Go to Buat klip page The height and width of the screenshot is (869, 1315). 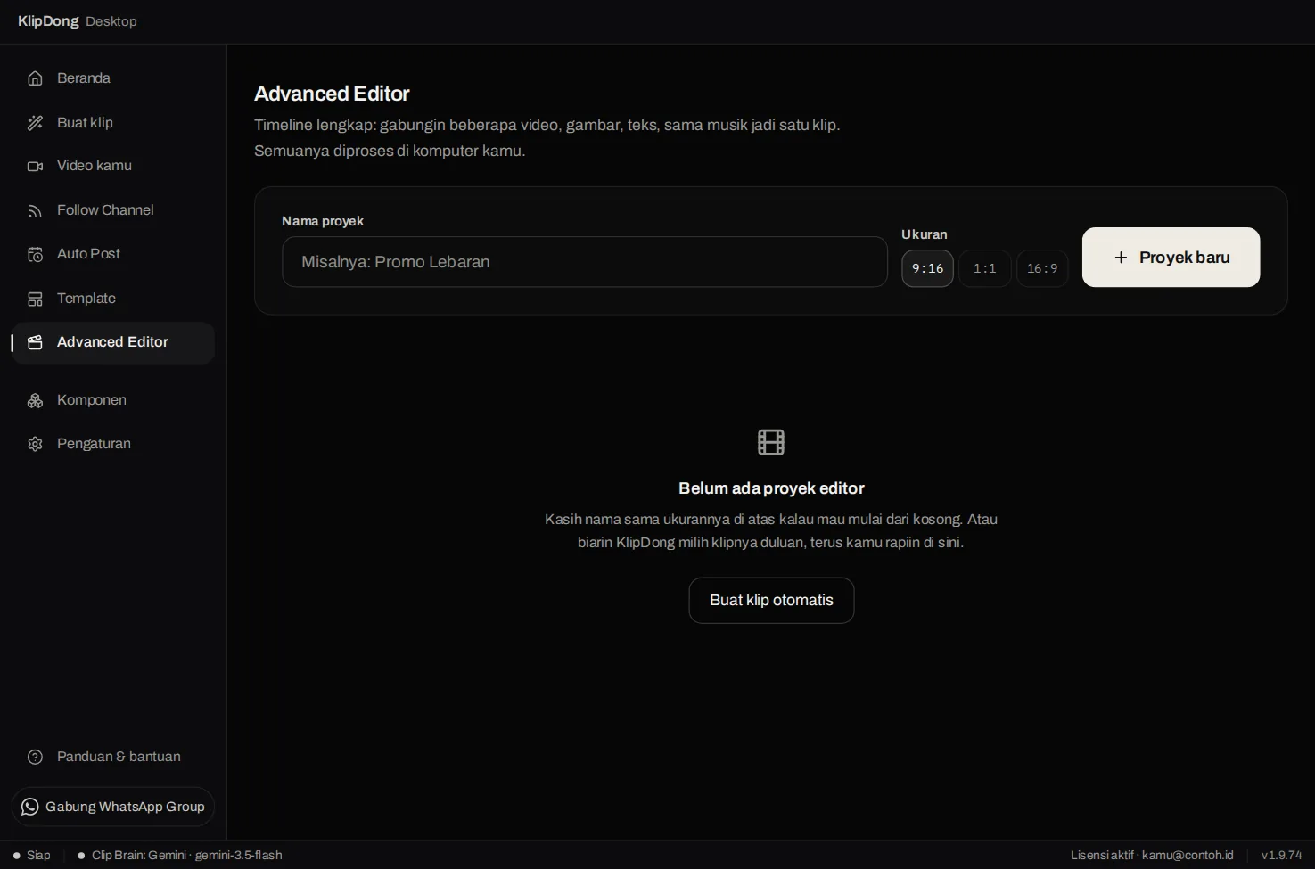(x=113, y=123)
